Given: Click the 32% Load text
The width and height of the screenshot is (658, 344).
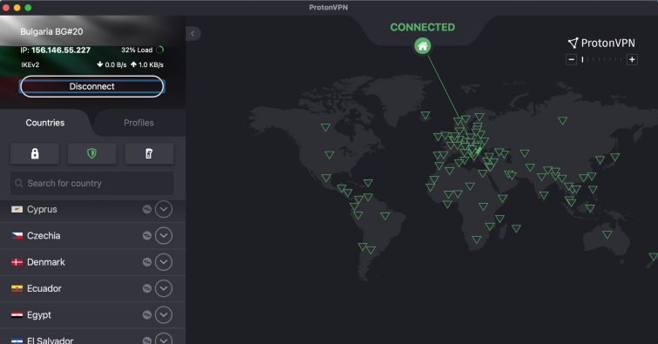Looking at the screenshot, I should coord(137,50).
